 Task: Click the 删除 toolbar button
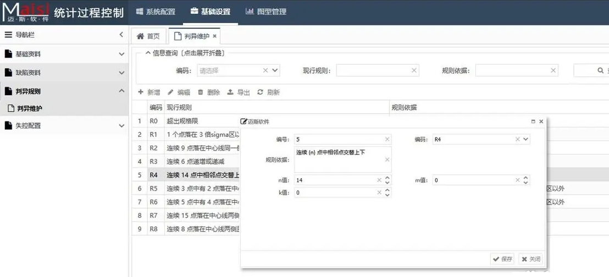click(x=208, y=92)
